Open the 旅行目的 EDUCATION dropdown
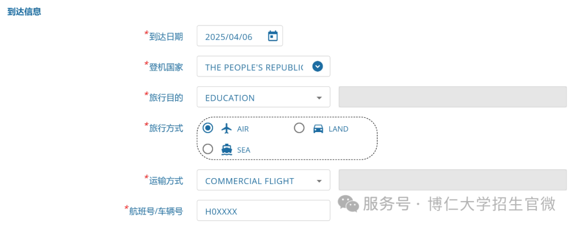The image size is (574, 227). [x=263, y=97]
